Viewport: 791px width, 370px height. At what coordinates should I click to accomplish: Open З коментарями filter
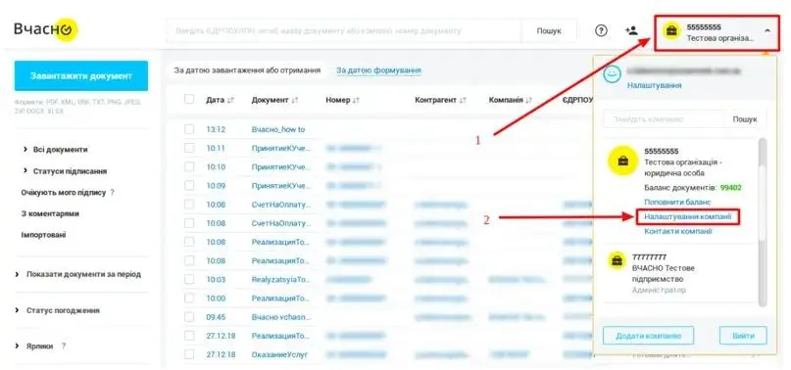[x=50, y=213]
